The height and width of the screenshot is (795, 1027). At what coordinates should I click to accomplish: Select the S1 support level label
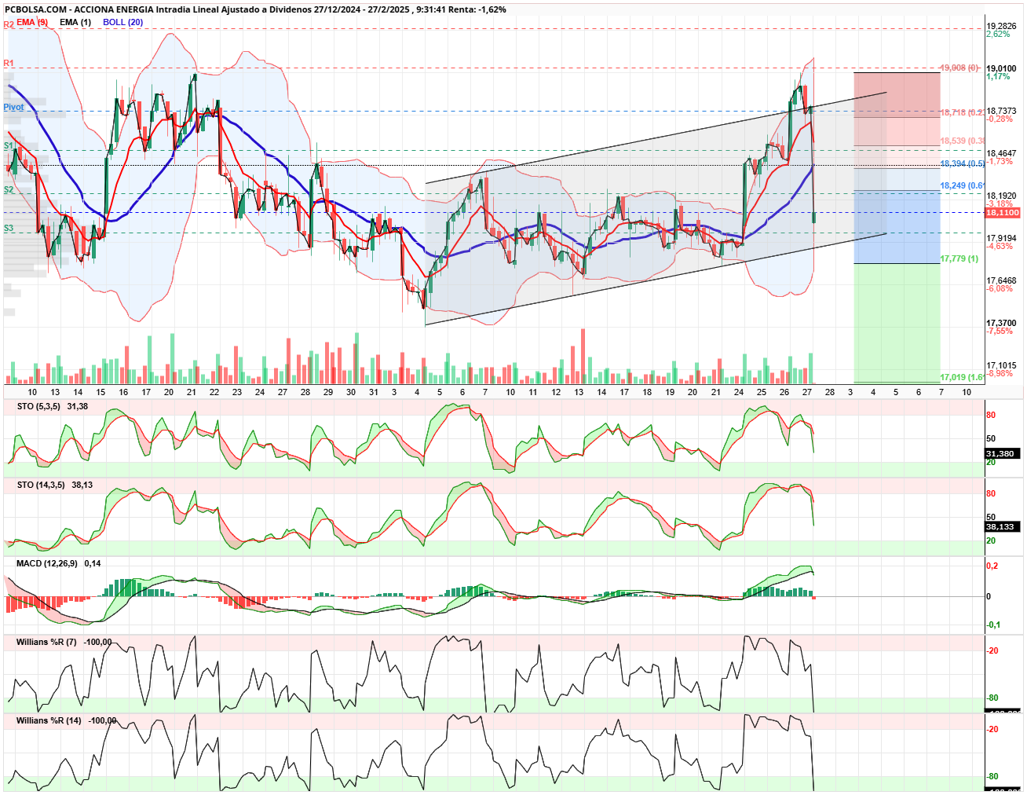tap(9, 146)
